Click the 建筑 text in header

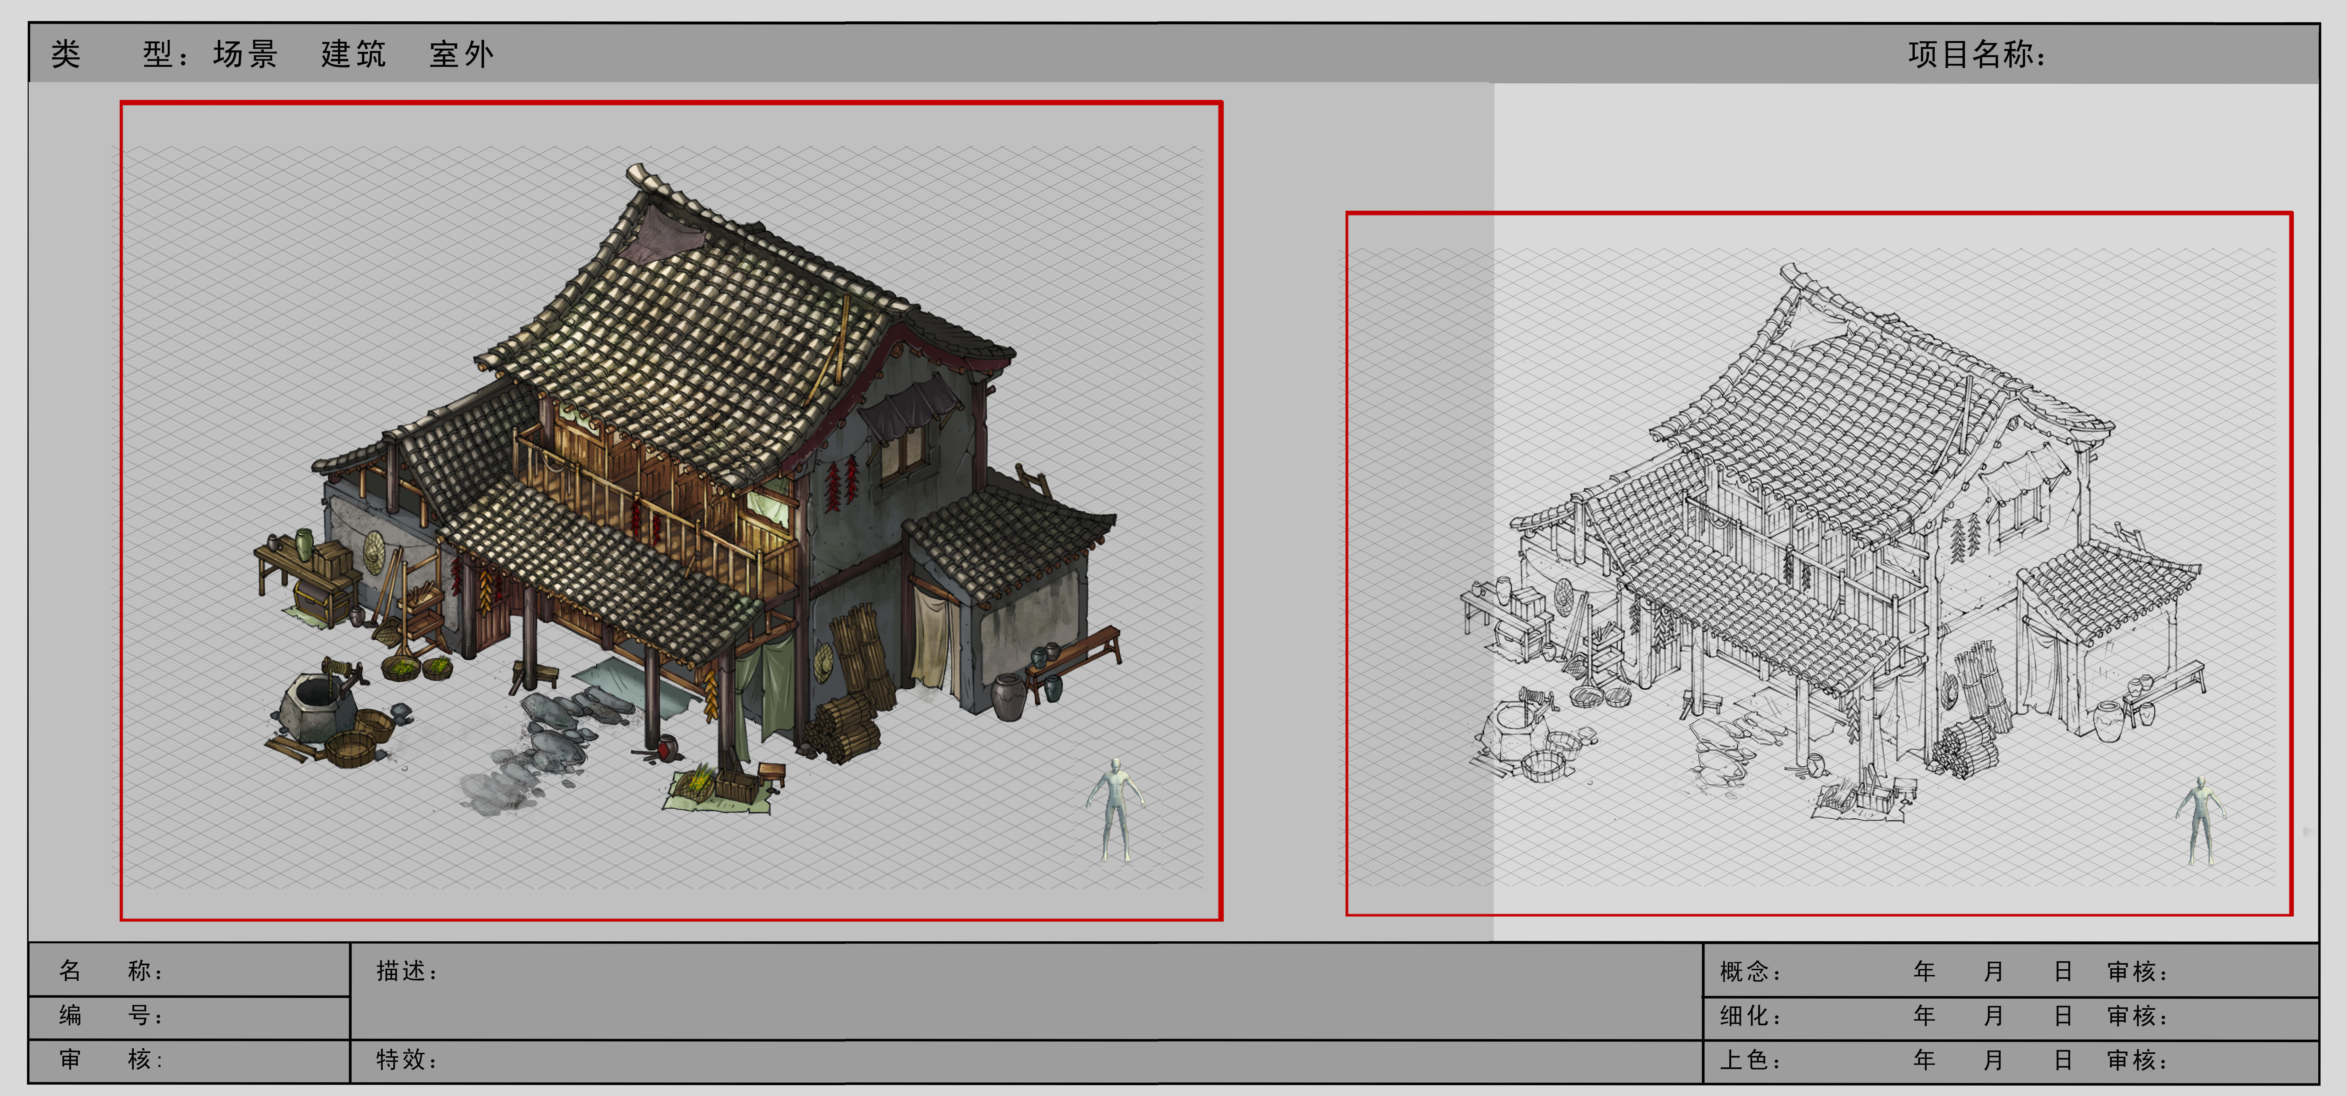[354, 54]
